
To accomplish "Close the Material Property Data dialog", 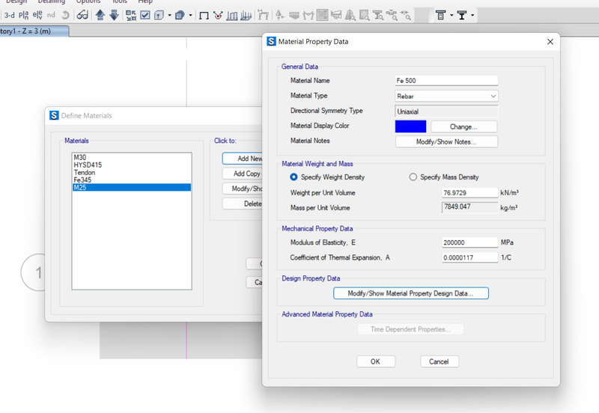I will pyautogui.click(x=550, y=42).
